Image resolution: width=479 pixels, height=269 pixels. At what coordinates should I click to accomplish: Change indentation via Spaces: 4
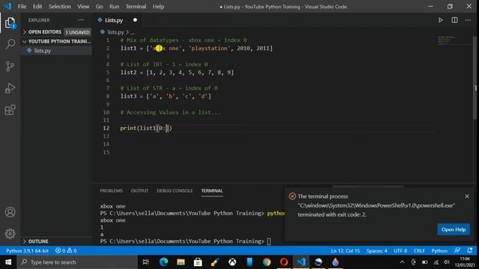(376, 251)
